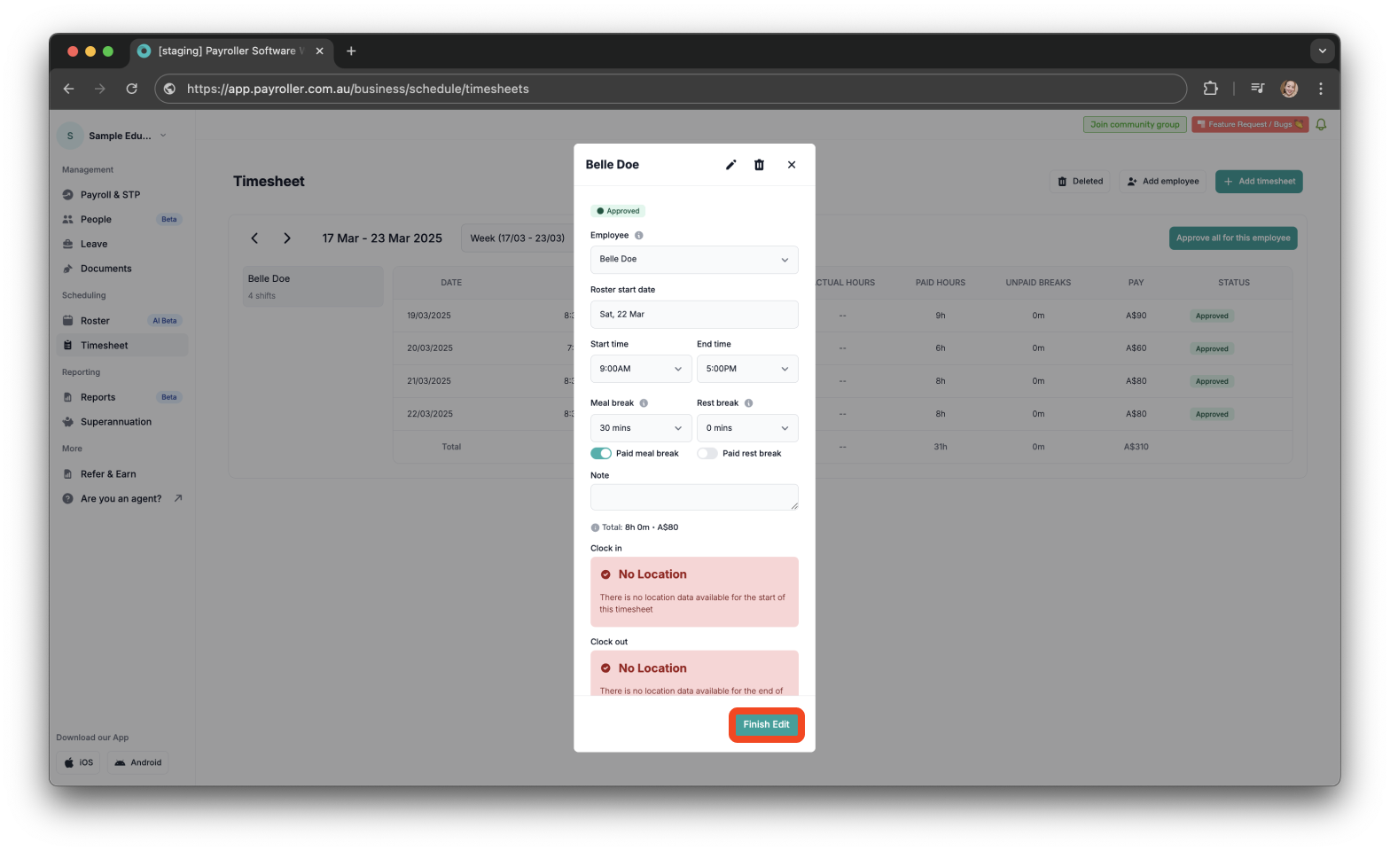The image size is (1390, 851).
Task: Open the tab search dropdown in Chrome
Action: pyautogui.click(x=1323, y=51)
